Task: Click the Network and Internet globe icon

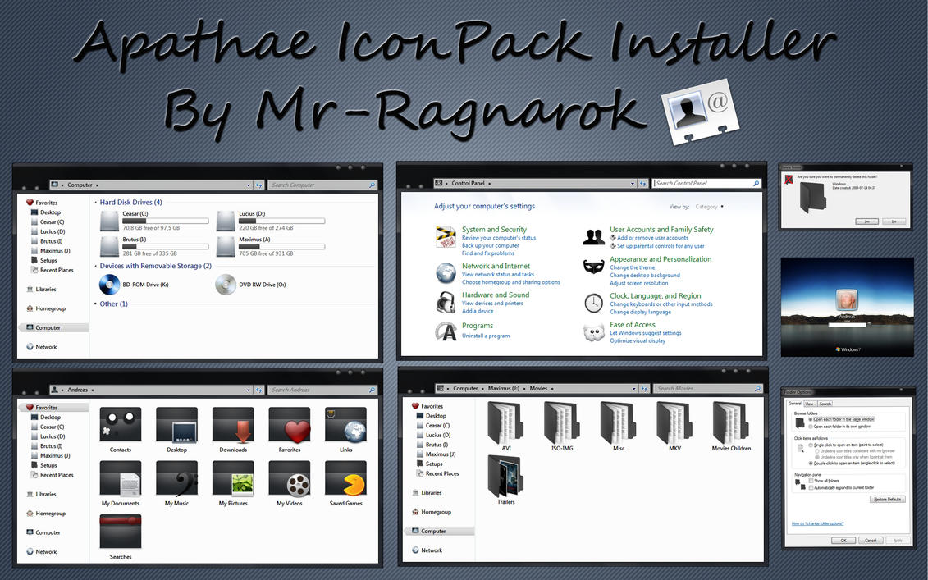Action: [446, 273]
